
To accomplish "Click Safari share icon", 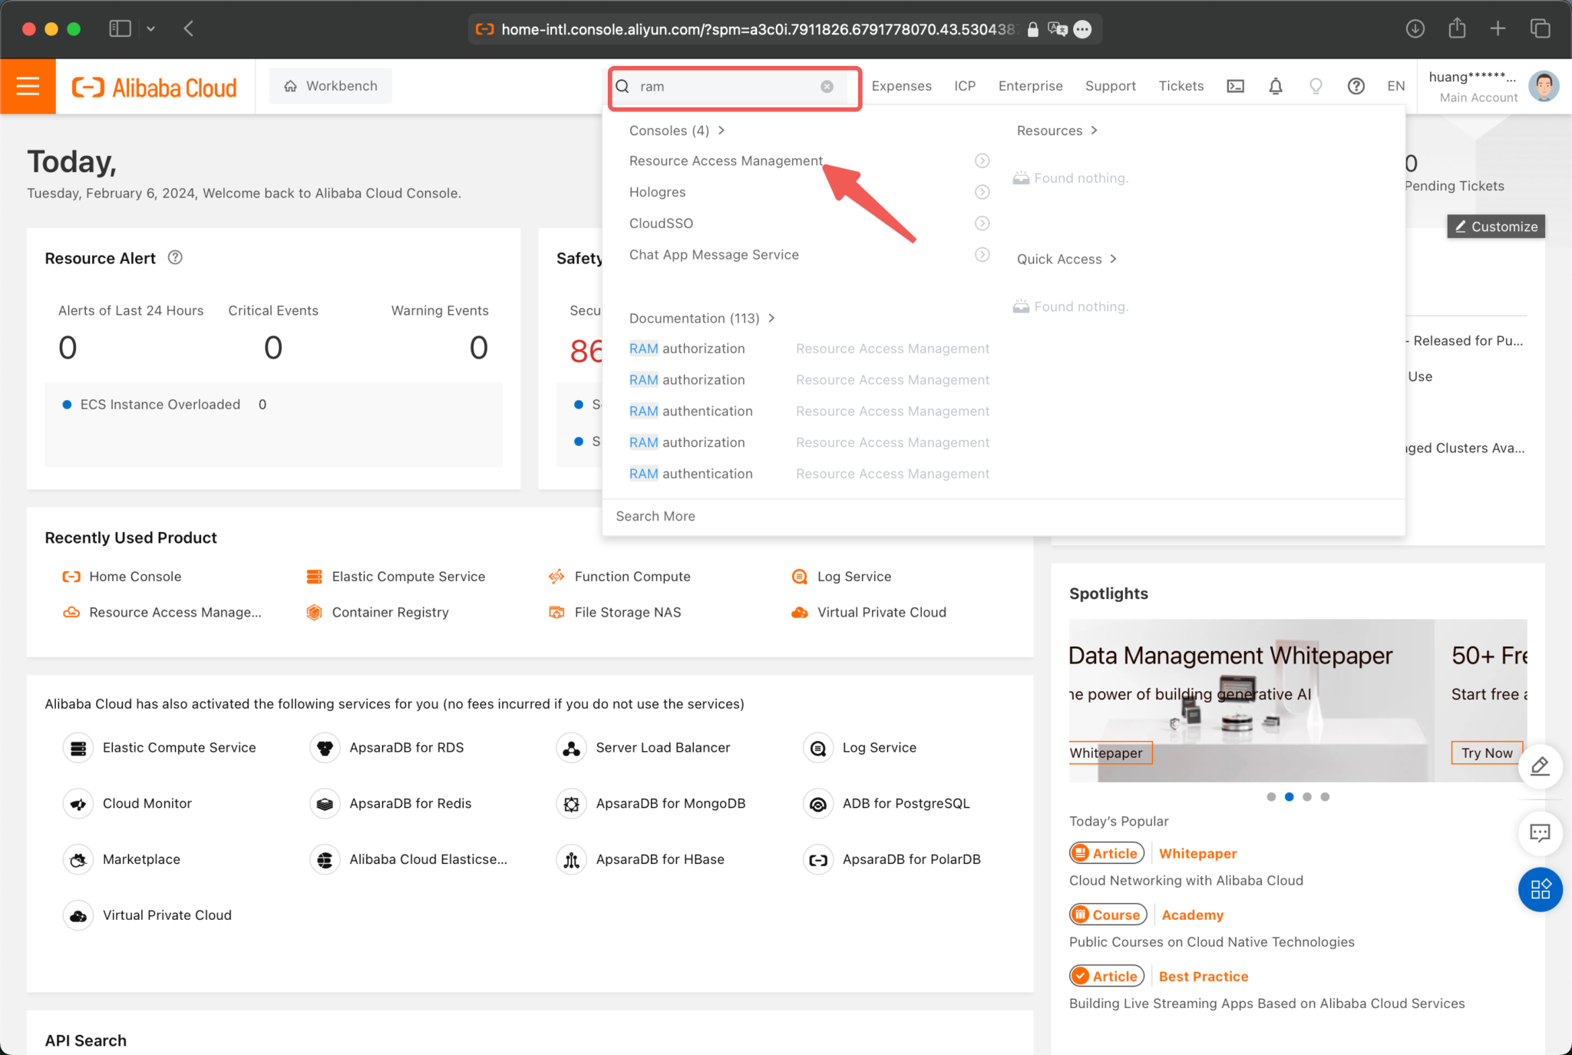I will (1457, 29).
